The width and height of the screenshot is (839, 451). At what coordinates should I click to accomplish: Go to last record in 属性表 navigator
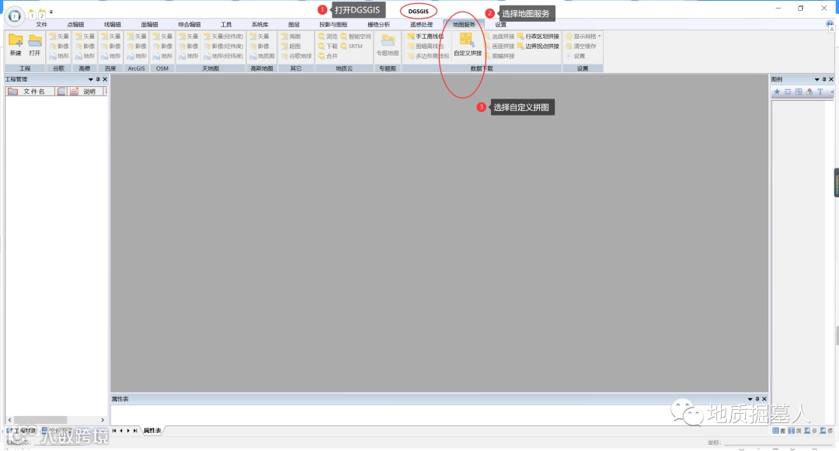pyautogui.click(x=135, y=431)
